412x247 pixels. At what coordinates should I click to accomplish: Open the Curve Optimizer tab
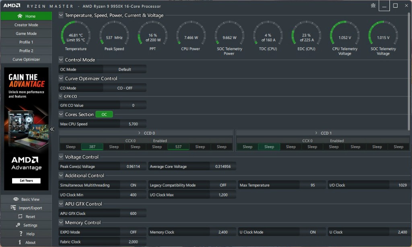point(26,59)
